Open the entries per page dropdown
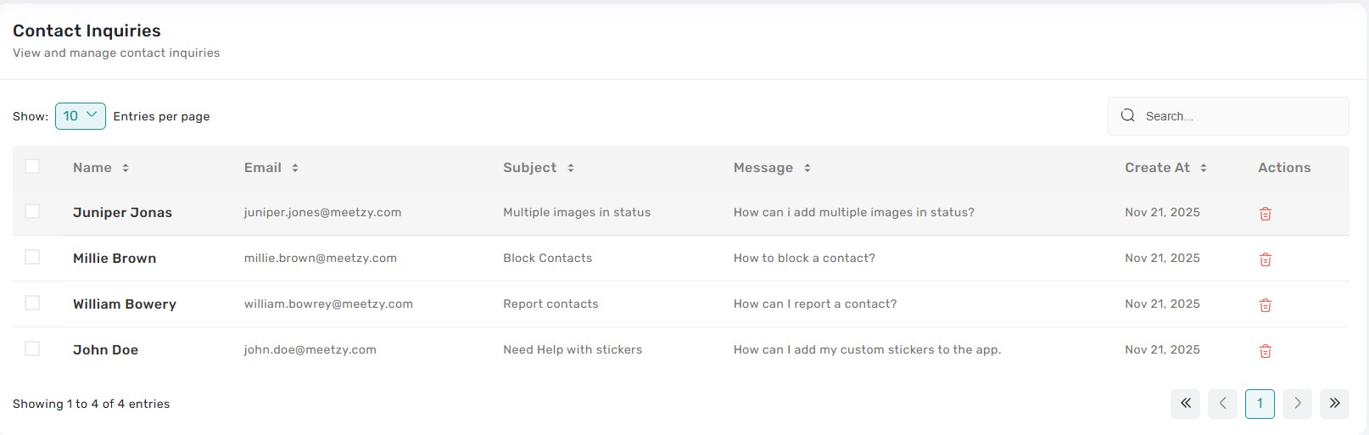This screenshot has height=435, width=1369. (x=81, y=116)
